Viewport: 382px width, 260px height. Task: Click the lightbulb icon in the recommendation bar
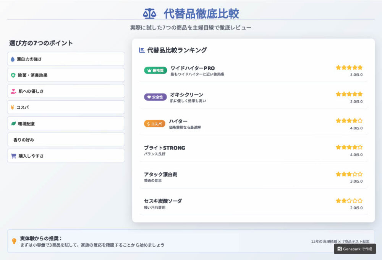14,241
